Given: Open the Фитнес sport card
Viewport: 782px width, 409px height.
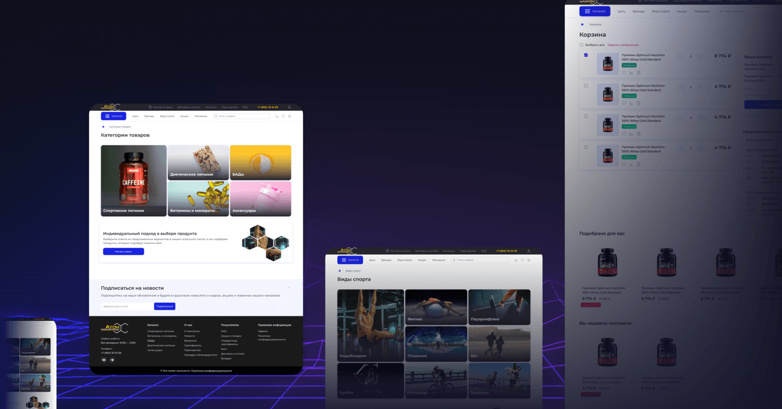Looking at the screenshot, I should point(436,307).
